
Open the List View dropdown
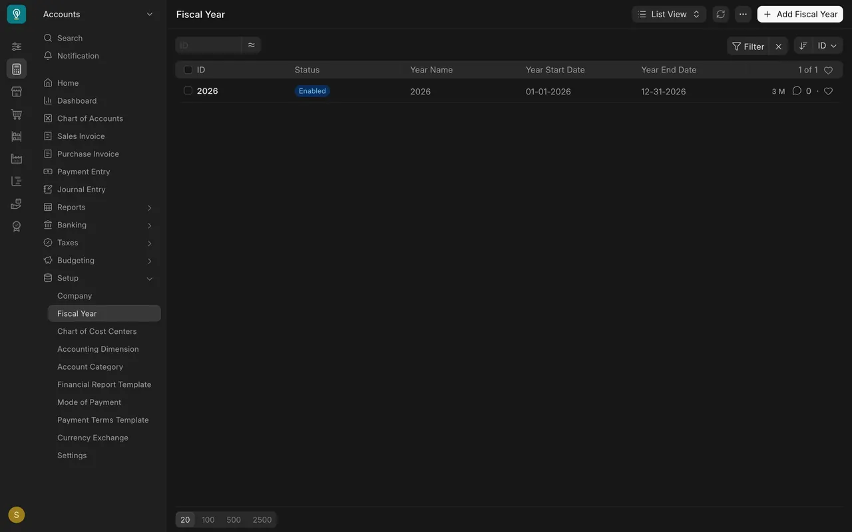click(x=669, y=14)
